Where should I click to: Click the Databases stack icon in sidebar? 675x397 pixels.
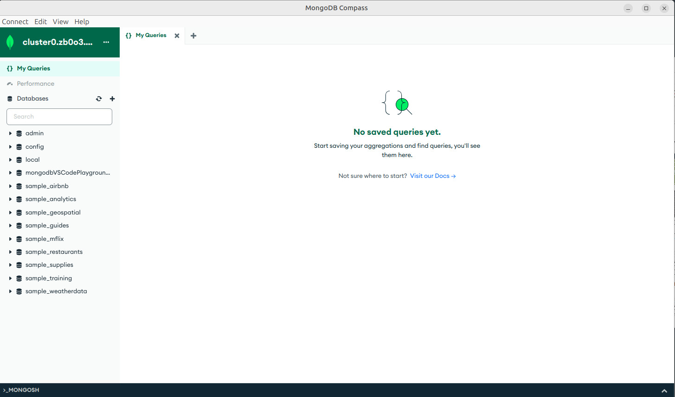point(10,99)
